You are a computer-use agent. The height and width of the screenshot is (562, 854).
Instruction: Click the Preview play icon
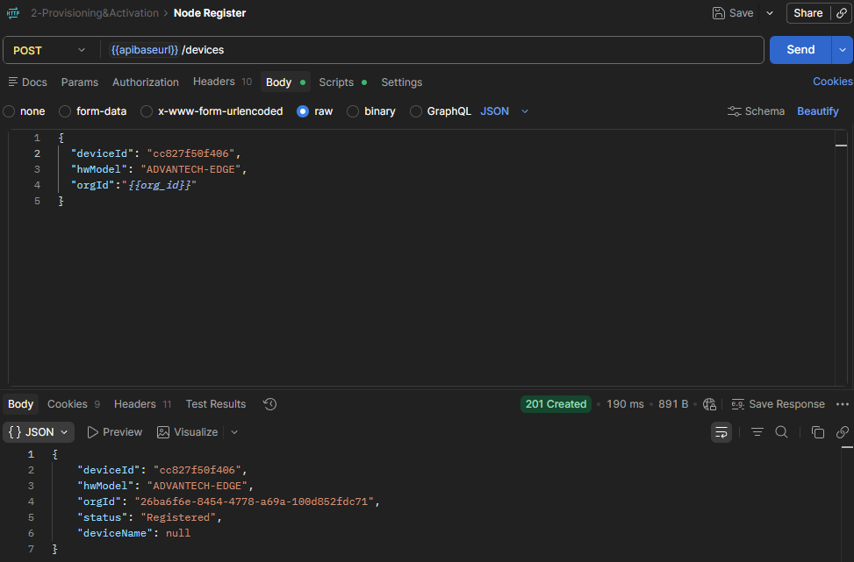coord(92,432)
